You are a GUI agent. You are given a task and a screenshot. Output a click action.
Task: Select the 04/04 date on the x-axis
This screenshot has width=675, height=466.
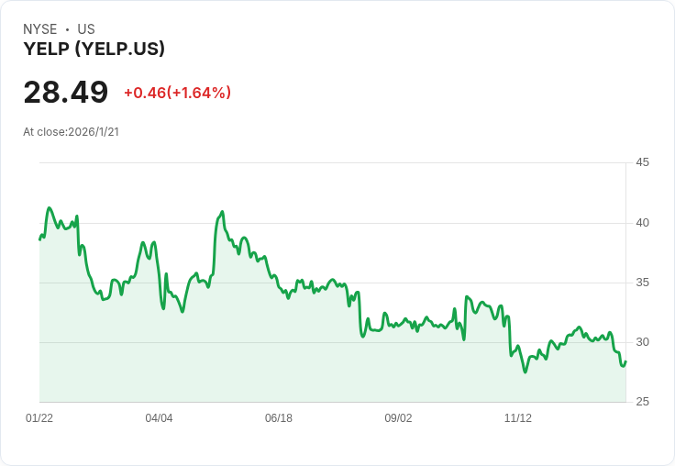[159, 418]
